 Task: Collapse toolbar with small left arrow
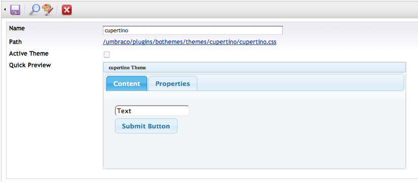pyautogui.click(x=5, y=10)
